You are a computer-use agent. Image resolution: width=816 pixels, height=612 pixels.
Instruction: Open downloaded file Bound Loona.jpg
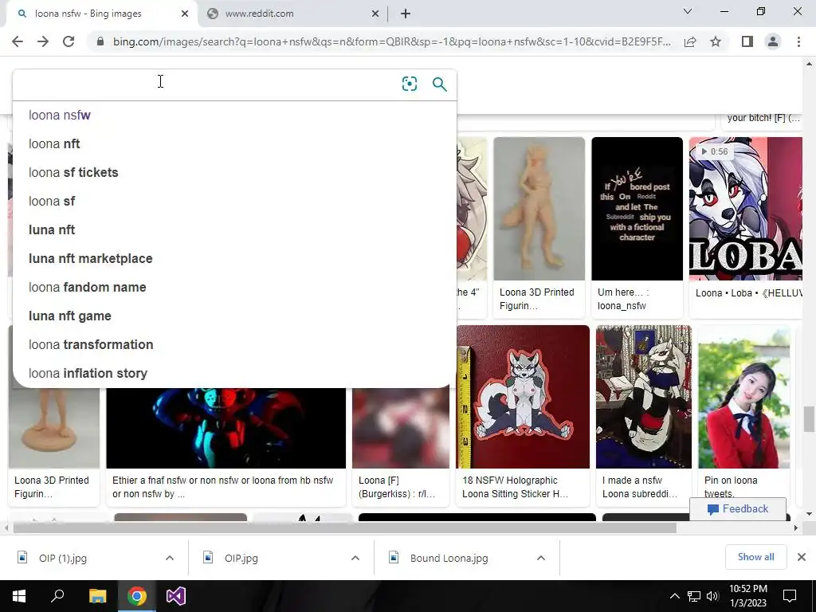[x=449, y=558]
